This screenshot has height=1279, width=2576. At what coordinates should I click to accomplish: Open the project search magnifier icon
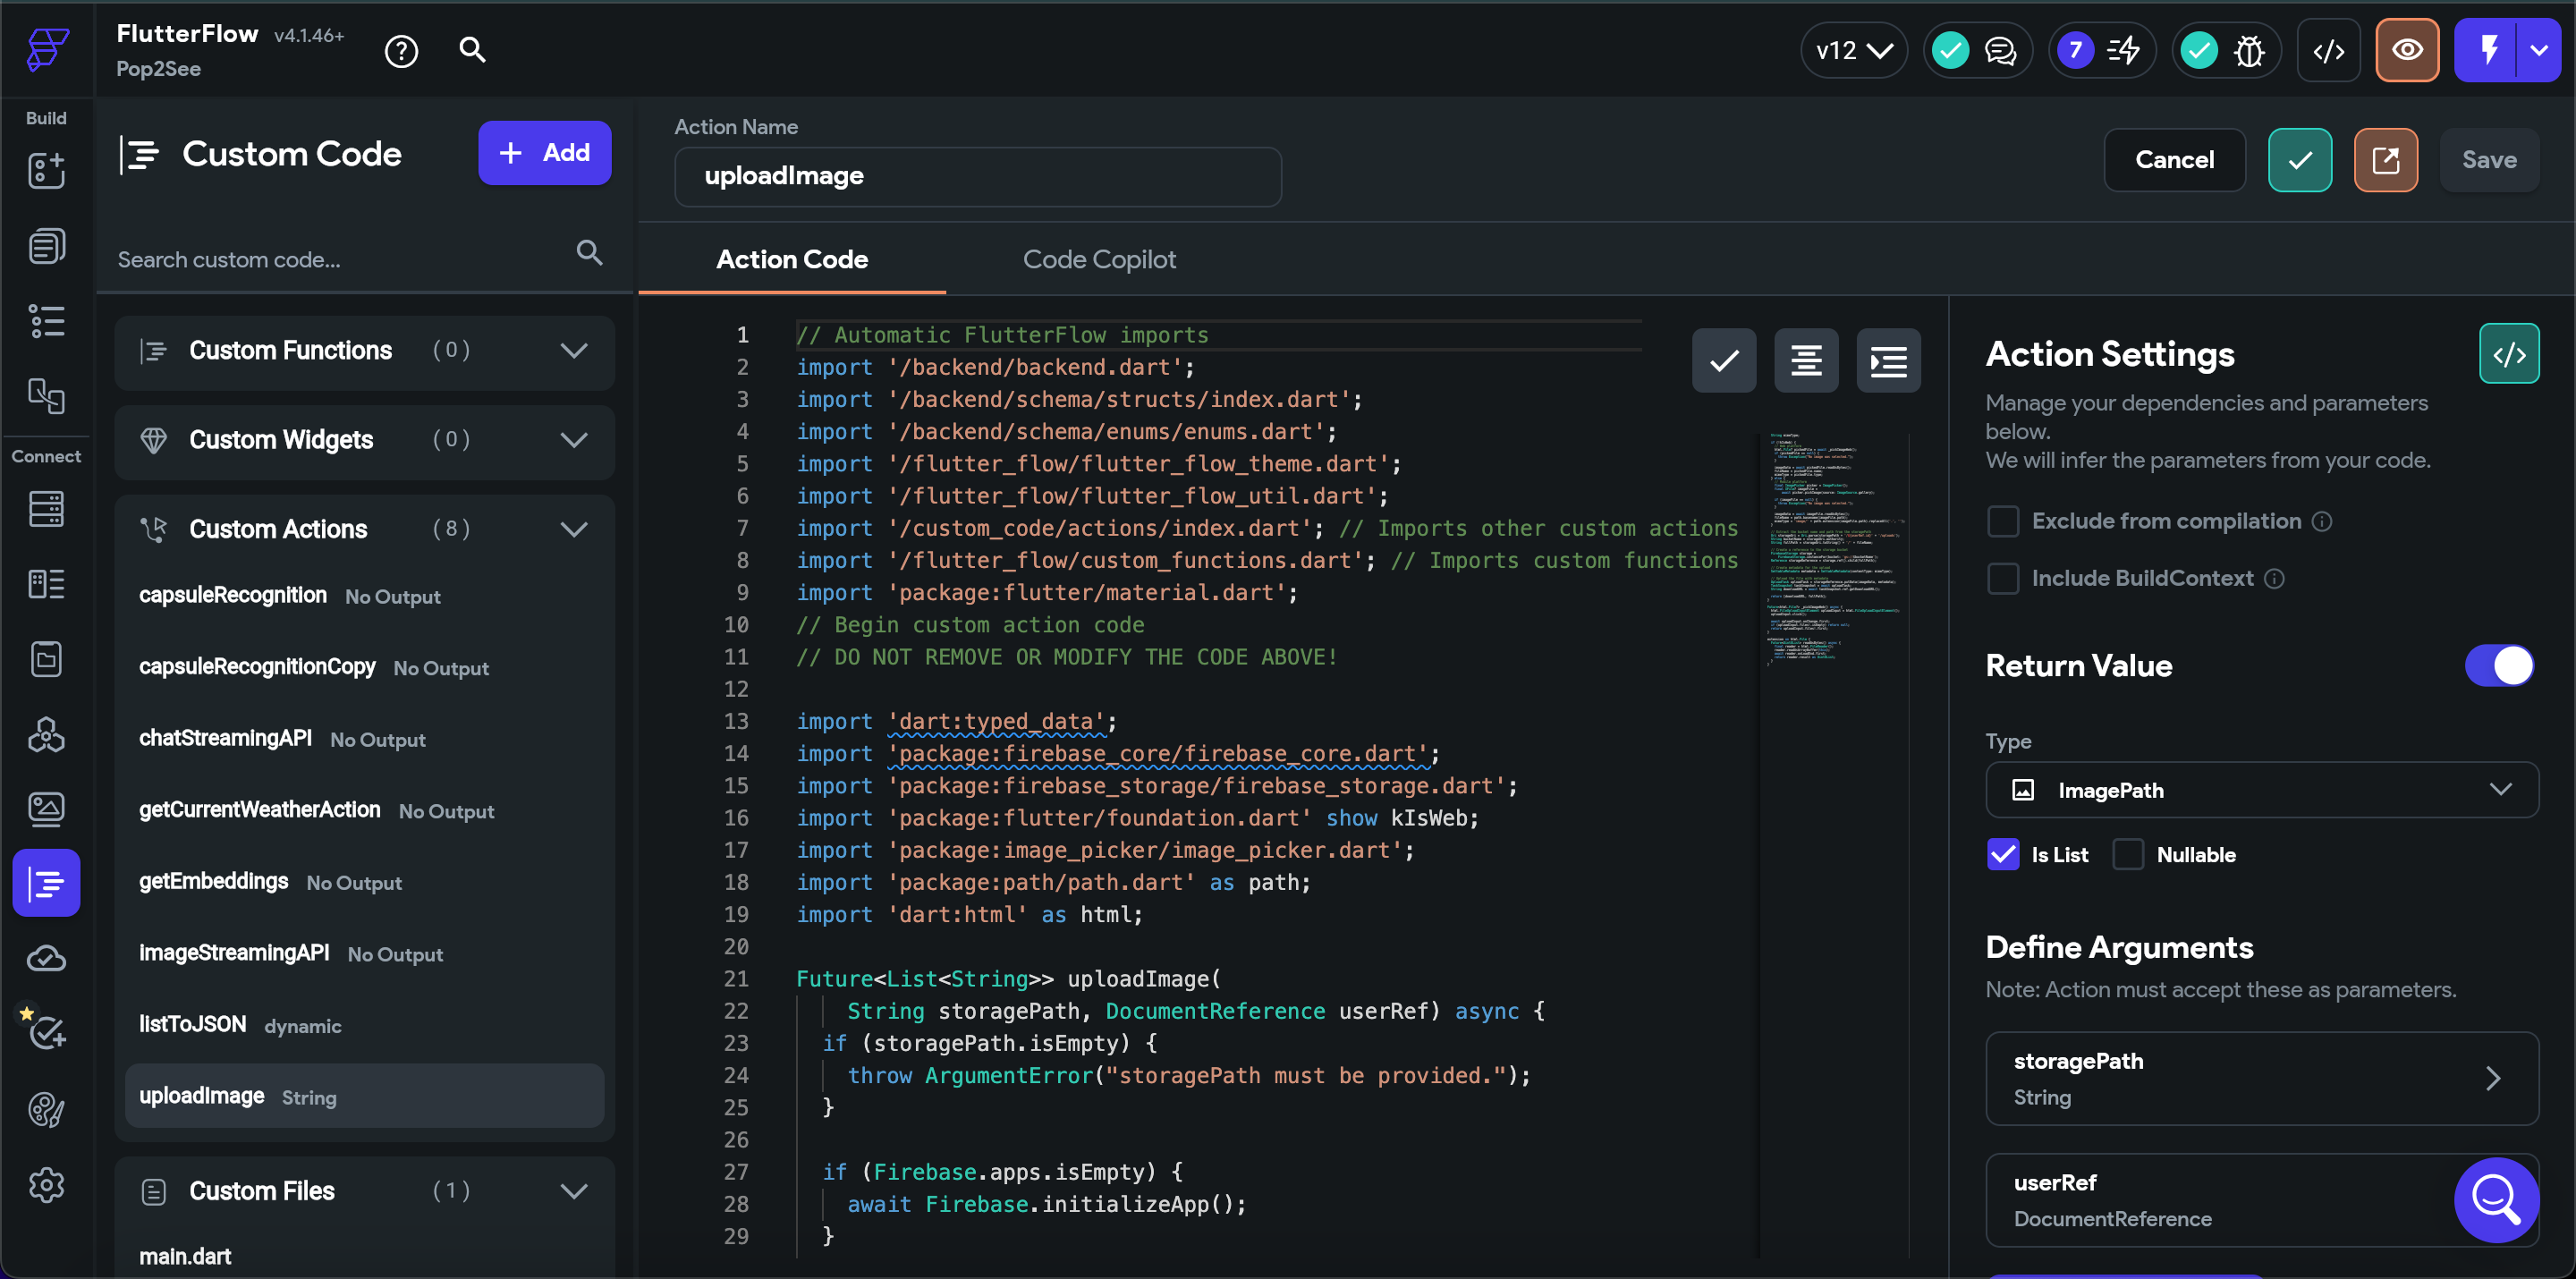[472, 50]
